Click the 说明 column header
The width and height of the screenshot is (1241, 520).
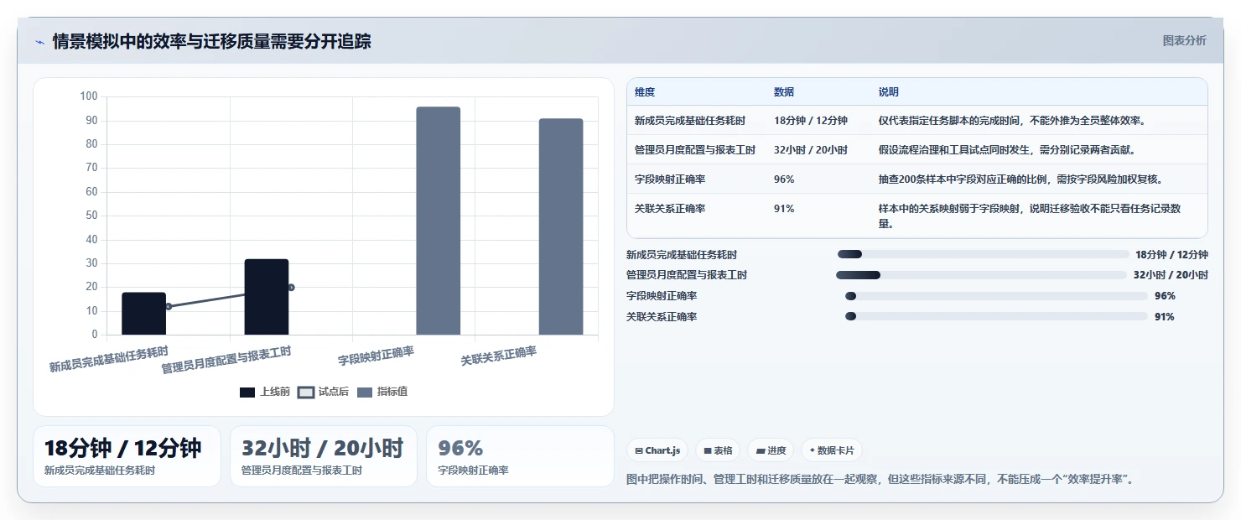pos(889,92)
